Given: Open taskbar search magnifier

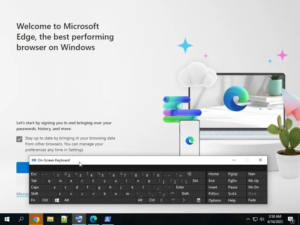Looking at the screenshot, I should point(21,219).
